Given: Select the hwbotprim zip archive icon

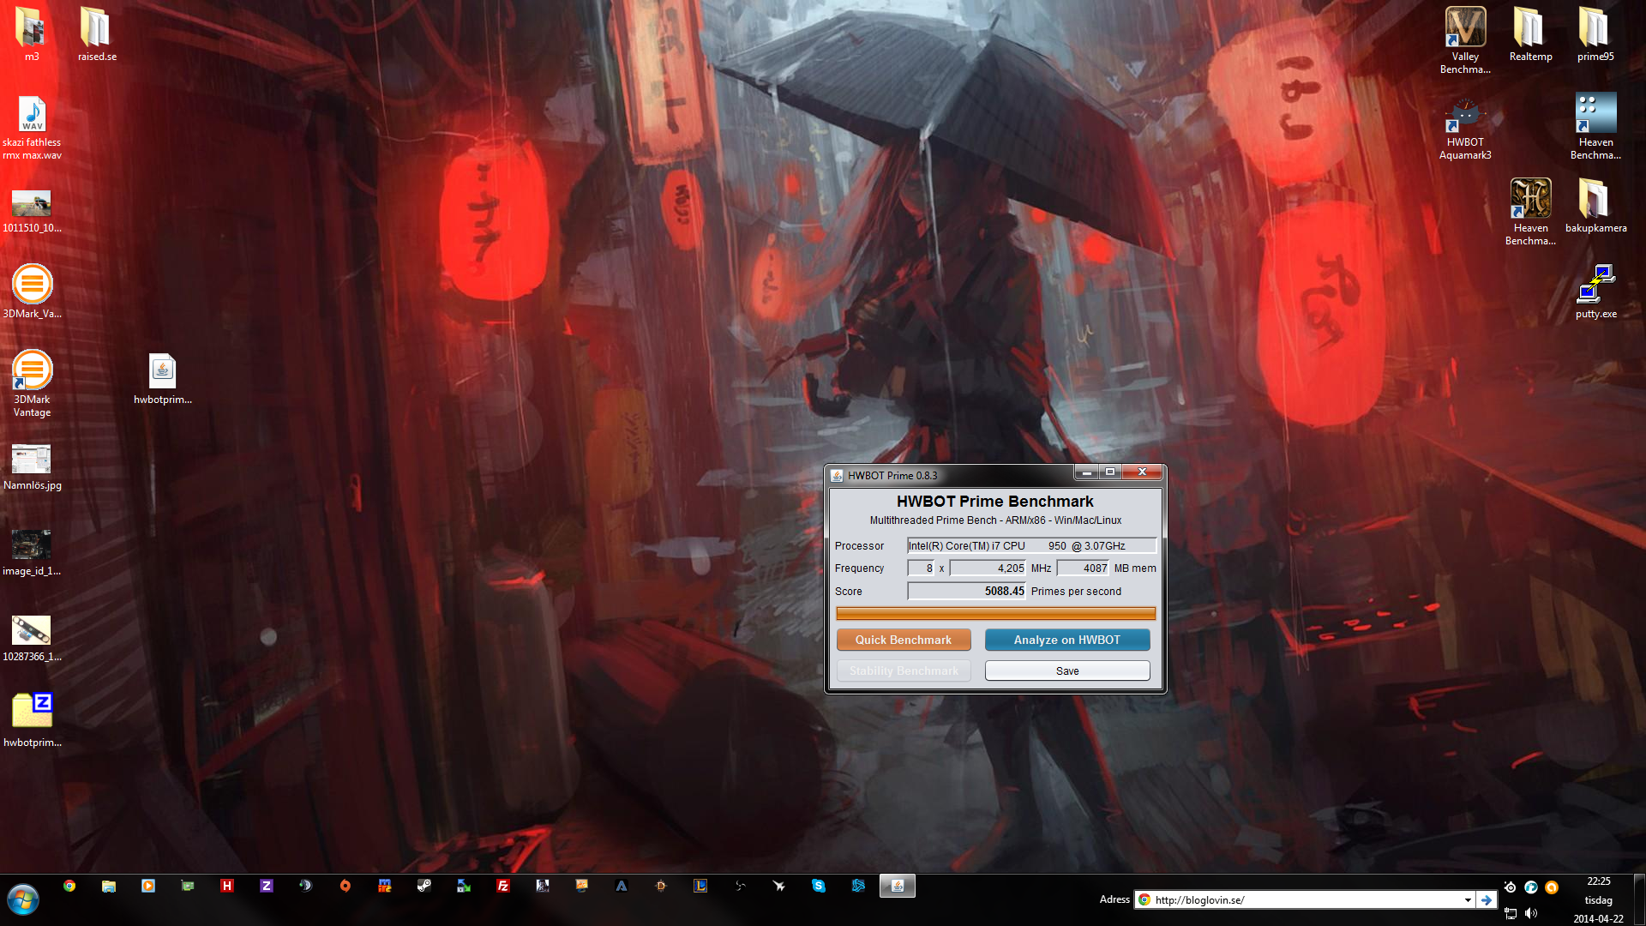Looking at the screenshot, I should click(x=32, y=720).
